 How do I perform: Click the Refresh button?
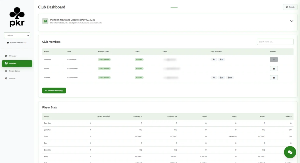(x=290, y=7)
